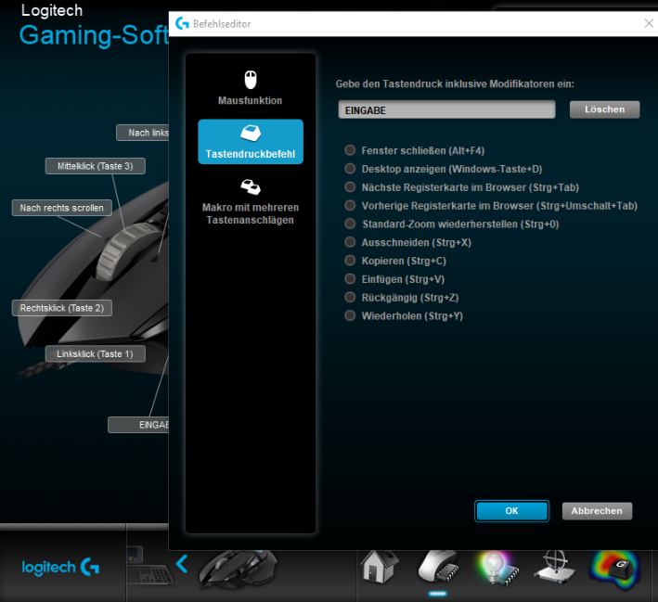Choose Nächste Registerkarte im Browser (Strg+Tab)

click(x=350, y=187)
